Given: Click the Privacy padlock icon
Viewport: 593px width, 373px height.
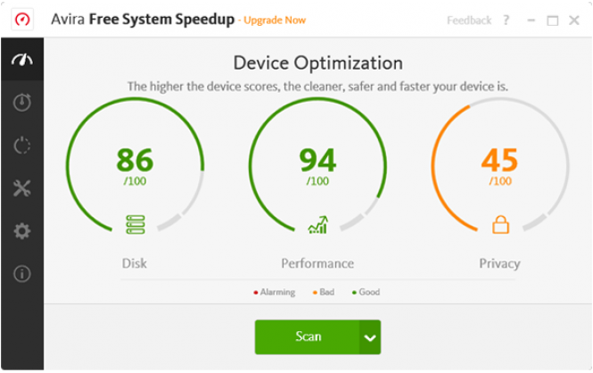Looking at the screenshot, I should coord(500,224).
